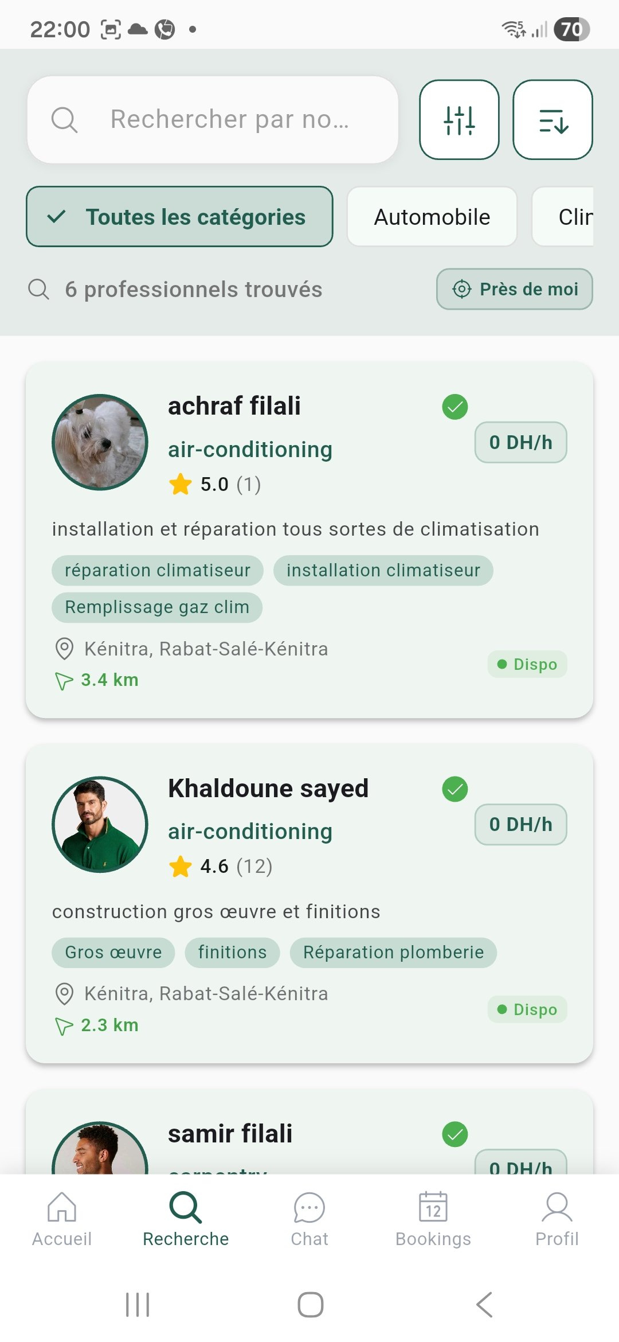The image size is (619, 1342).
Task: Tap the réparation climatiseur tag
Action: pyautogui.click(x=157, y=570)
